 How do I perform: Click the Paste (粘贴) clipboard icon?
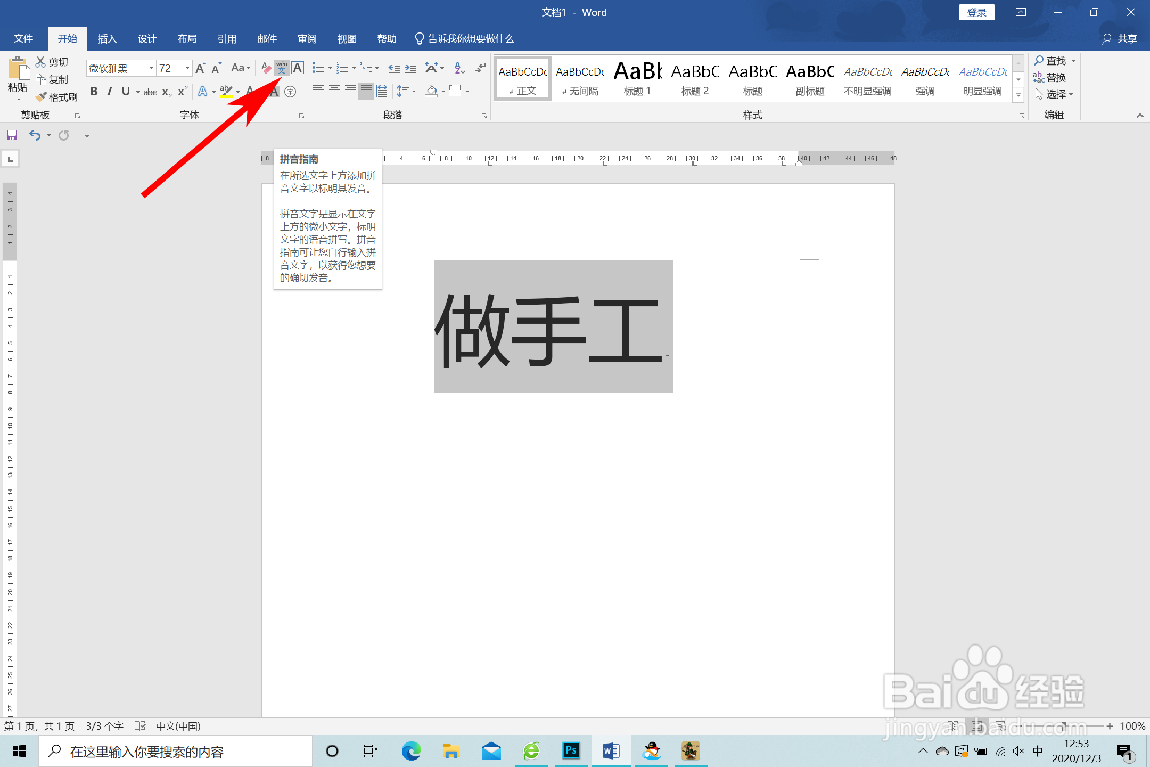point(18,69)
